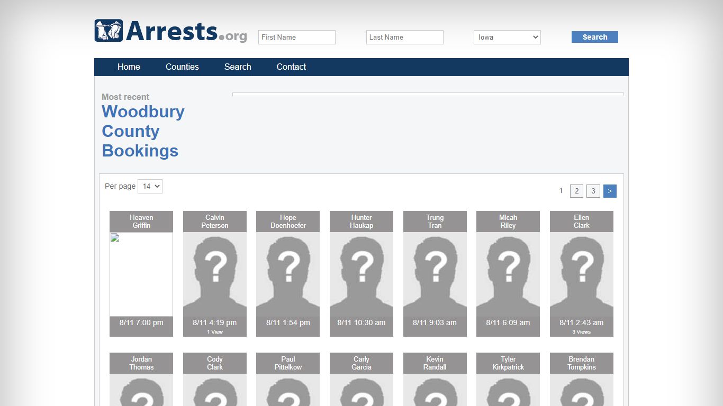Viewport: 723px width, 406px height.
Task: Click the name Paul Pittelkow
Action: [288, 363]
